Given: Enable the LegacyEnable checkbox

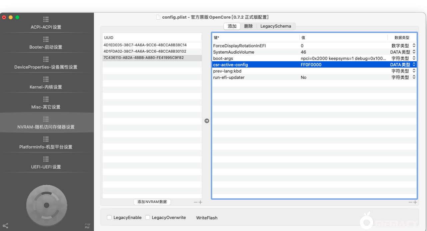Looking at the screenshot, I should click(x=109, y=217).
